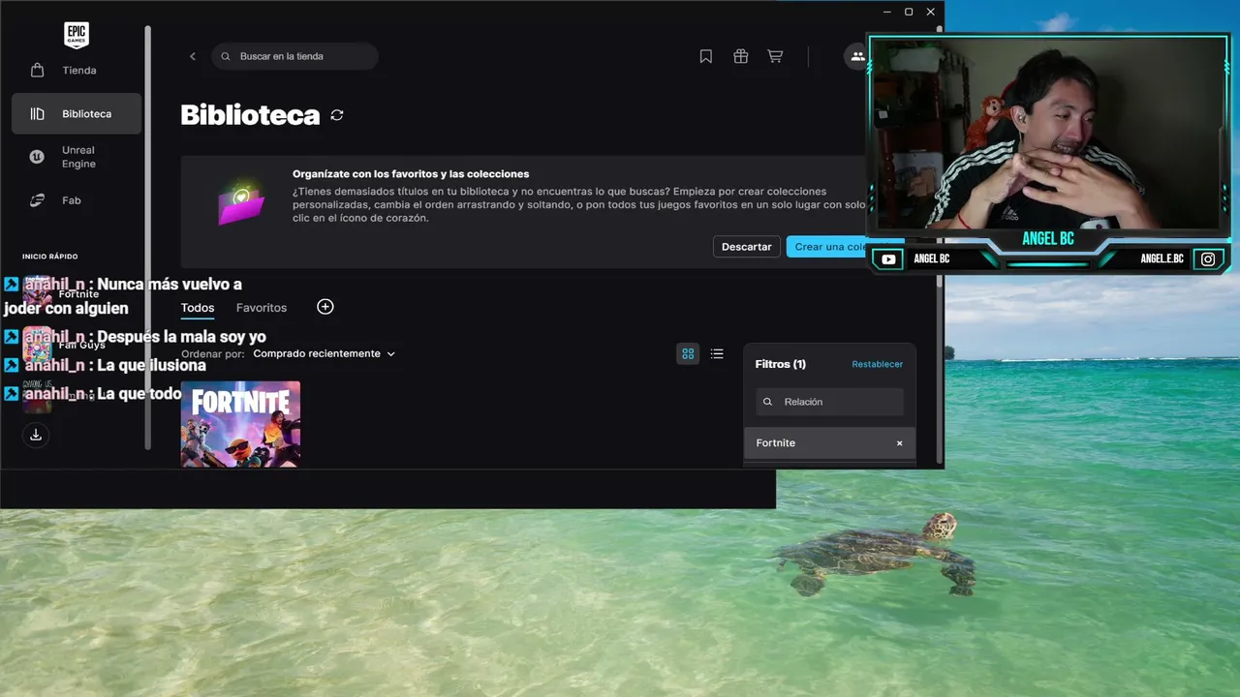Minimize the Epic Games Launcher window

coord(887,12)
